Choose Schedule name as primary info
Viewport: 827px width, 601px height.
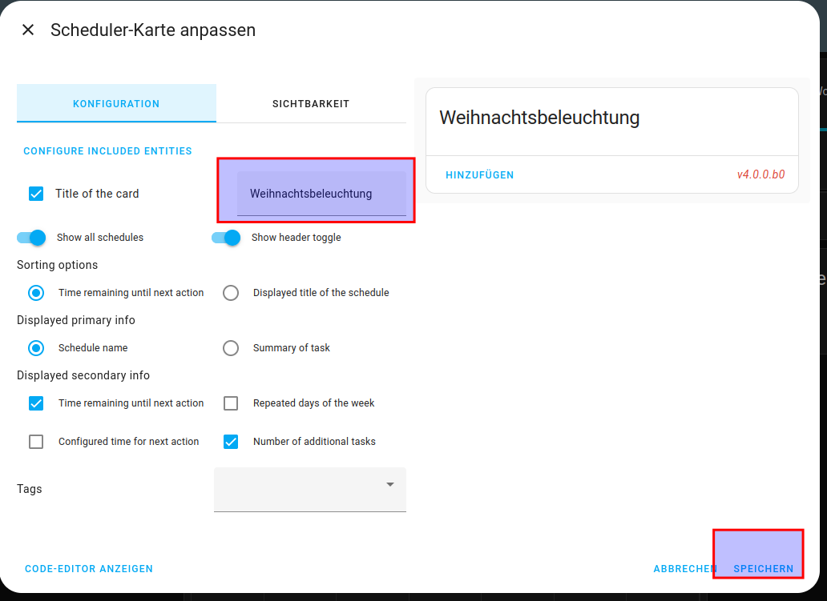click(36, 348)
